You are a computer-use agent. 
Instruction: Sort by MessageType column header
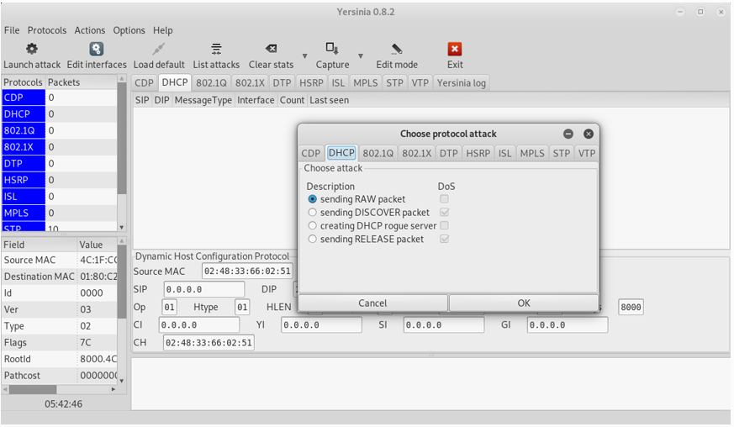coord(203,100)
